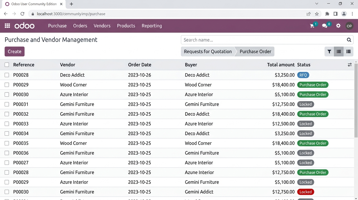The image size is (358, 200).
Task: Open the browser three-dot menu
Action: coord(352,14)
